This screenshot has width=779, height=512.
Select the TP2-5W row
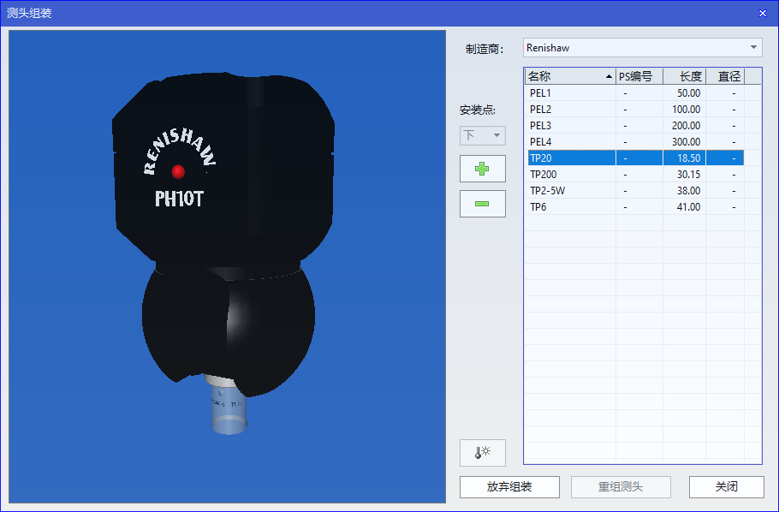634,190
